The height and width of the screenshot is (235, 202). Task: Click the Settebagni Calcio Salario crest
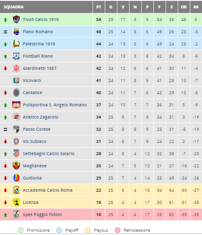16,153
